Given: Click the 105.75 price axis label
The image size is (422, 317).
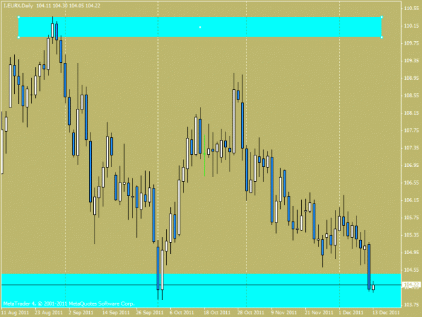Looking at the screenshot, I should point(411,218).
